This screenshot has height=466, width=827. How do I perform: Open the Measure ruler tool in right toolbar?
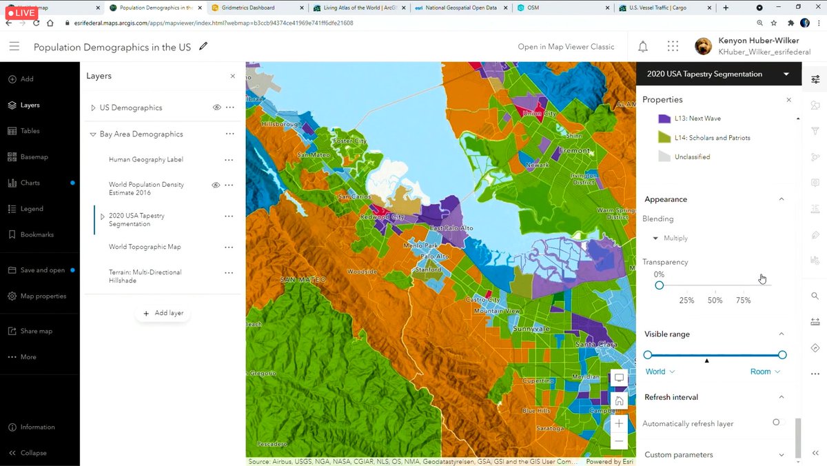pyautogui.click(x=815, y=322)
